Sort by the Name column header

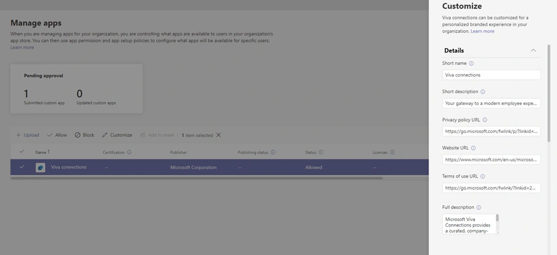click(x=43, y=152)
